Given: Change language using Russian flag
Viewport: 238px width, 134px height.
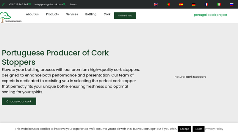Looking at the screenshot, I should [231, 4].
